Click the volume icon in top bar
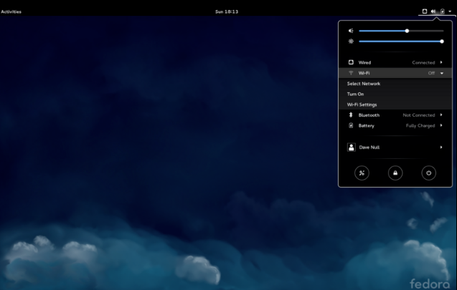Screen dimensions: 457x290 [433, 11]
